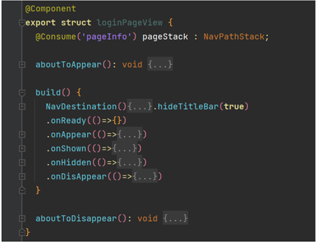Expand the aboutToDisappear method fold icon
The width and height of the screenshot is (316, 243).
pyautogui.click(x=22, y=219)
